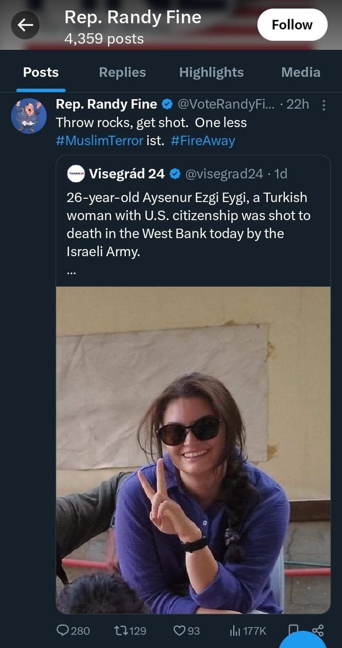Open the Highlights tab

(211, 72)
